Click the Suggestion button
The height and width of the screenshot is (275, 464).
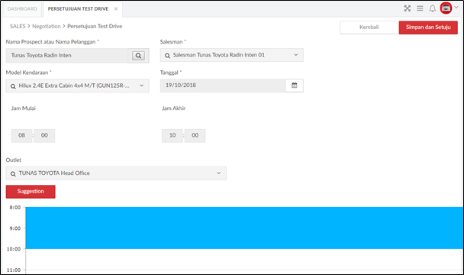31,192
